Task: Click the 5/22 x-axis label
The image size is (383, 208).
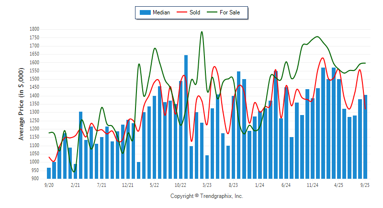Action: tap(154, 185)
